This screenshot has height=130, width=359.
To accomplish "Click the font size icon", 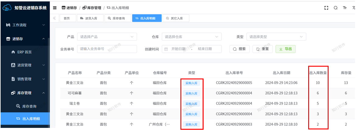I will [345, 8].
